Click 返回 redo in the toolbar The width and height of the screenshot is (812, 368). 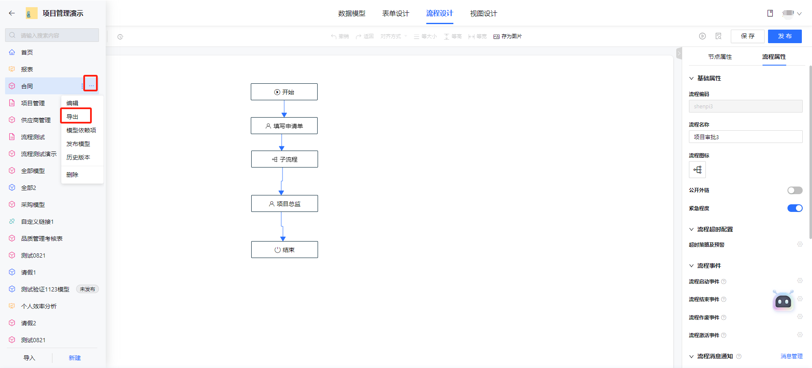click(365, 36)
